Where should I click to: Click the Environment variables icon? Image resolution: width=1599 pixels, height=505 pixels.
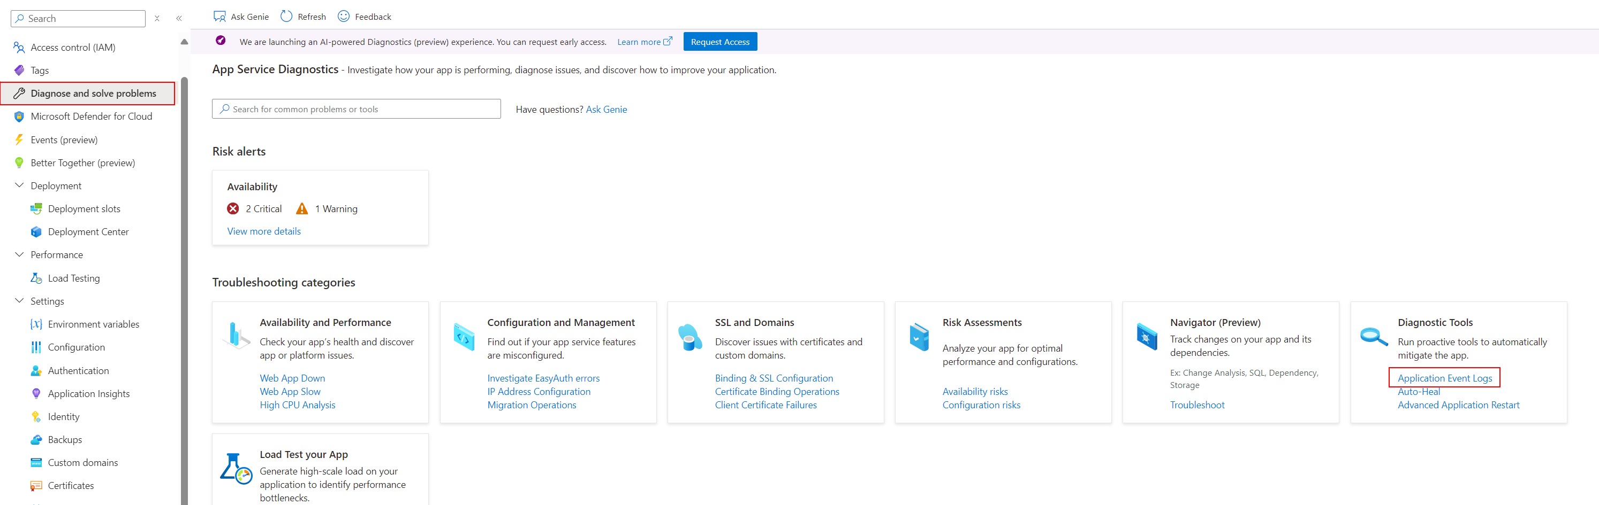click(36, 324)
